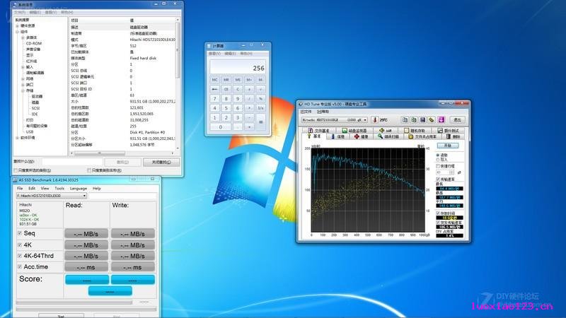Click the purple download arrow icon in HD Tune
The width and height of the screenshot is (566, 318).
[x=441, y=119]
